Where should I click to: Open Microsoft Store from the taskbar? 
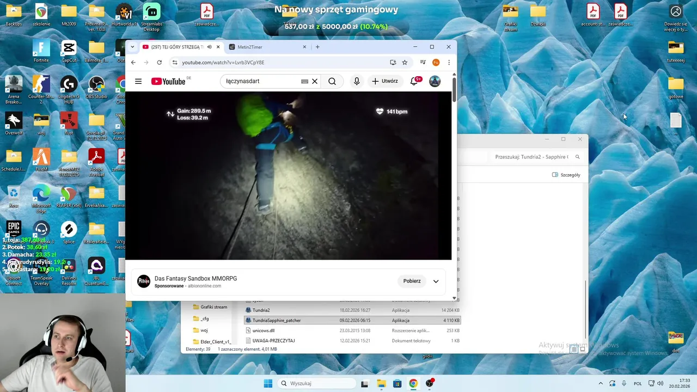pyautogui.click(x=397, y=383)
